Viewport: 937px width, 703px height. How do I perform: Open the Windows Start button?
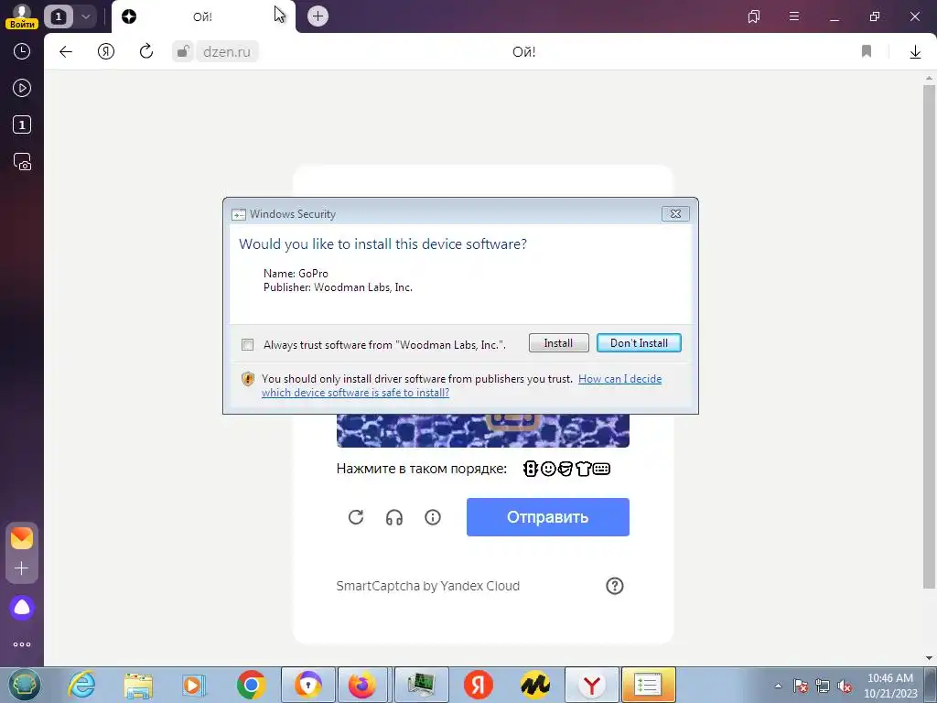click(24, 685)
